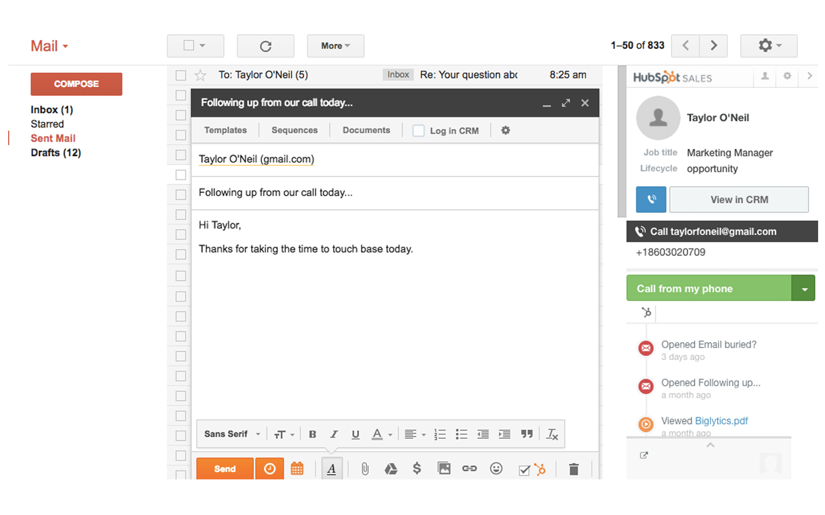Insert a bulleted list
This screenshot has width=825, height=515.
461,434
